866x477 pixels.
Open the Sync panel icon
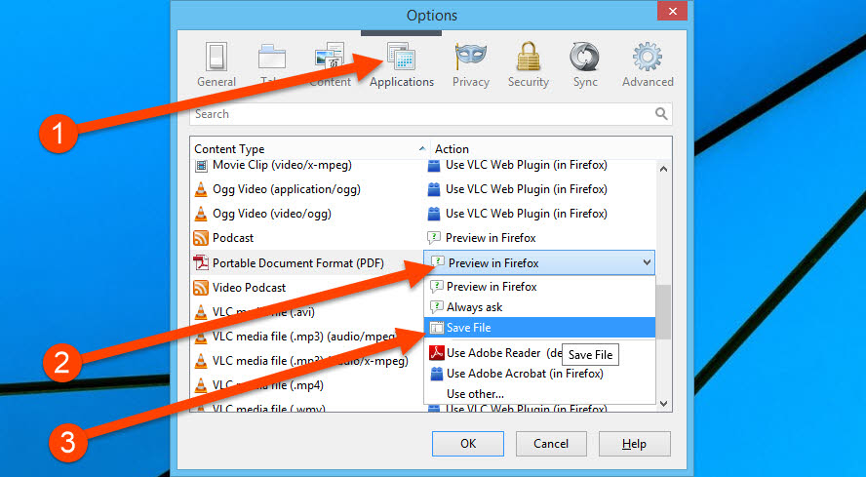[585, 57]
